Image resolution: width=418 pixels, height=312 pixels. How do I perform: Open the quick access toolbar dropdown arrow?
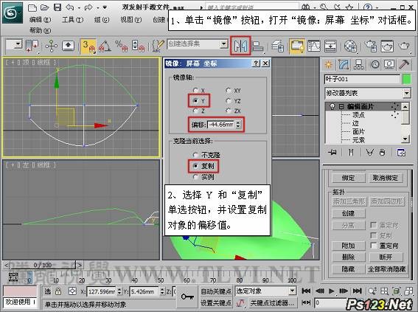pyautogui.click(x=105, y=7)
